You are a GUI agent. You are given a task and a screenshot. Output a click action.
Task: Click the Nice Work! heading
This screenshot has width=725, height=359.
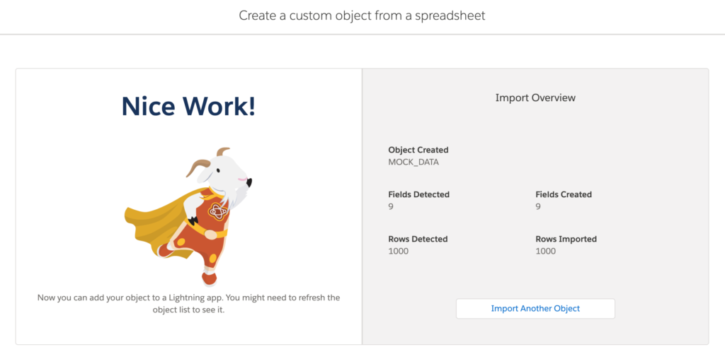click(188, 107)
